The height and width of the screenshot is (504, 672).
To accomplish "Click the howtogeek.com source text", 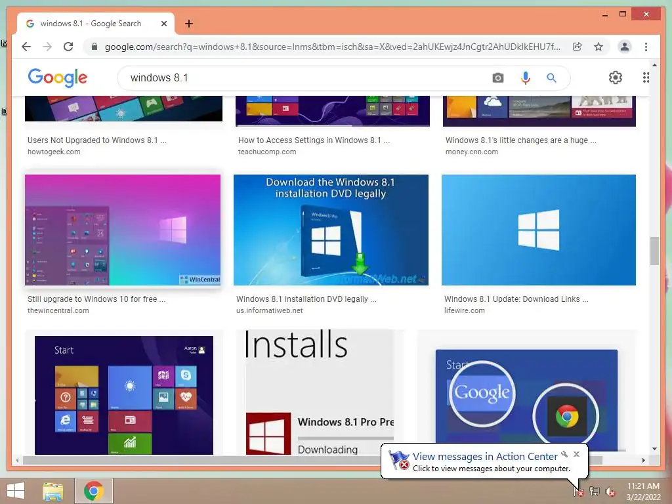I will 54,152.
